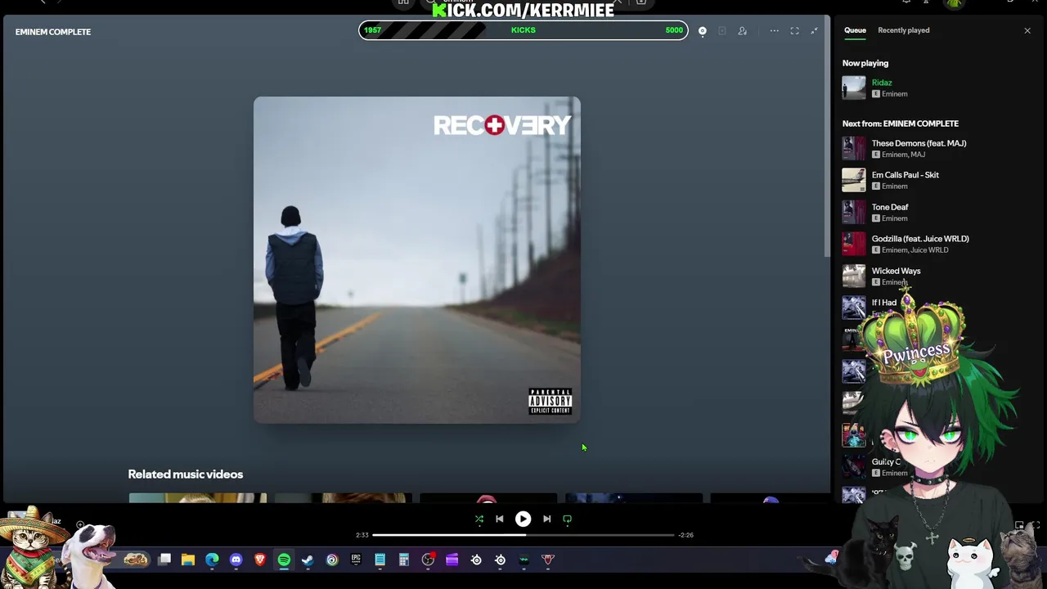1047x589 pixels.
Task: Click Eminem, MAJ artist link in queue
Action: (904, 155)
